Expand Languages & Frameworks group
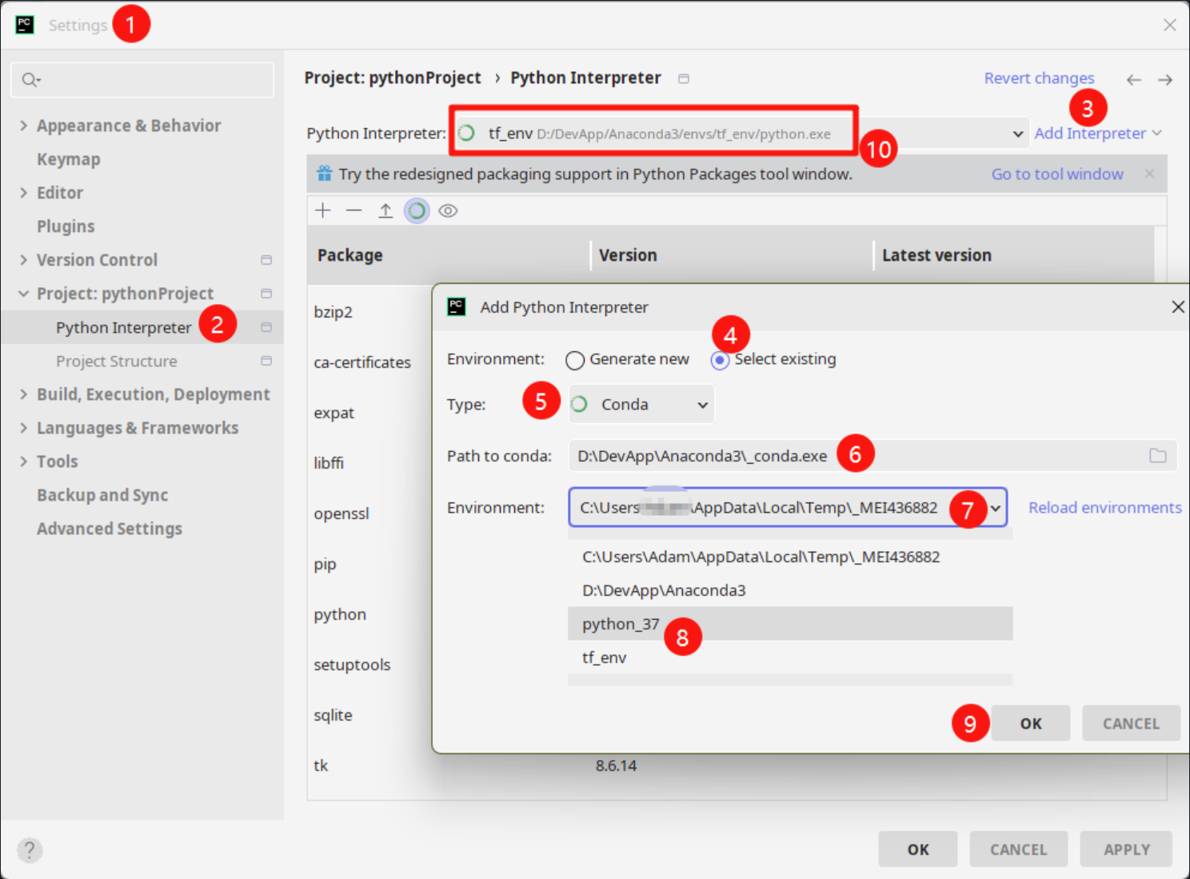The image size is (1190, 879). tap(23, 428)
